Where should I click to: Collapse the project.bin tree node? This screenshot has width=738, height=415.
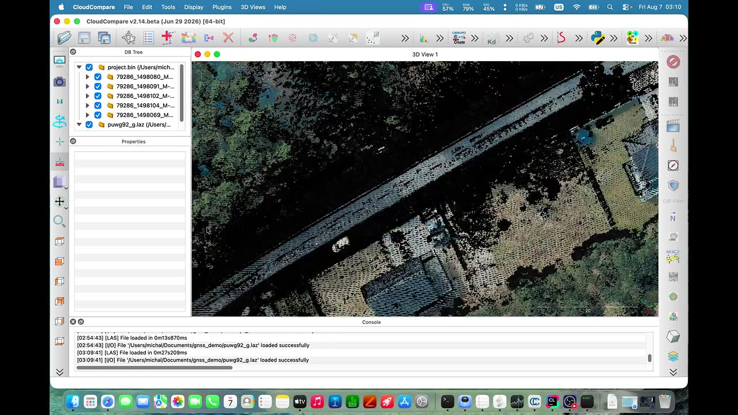(x=79, y=67)
